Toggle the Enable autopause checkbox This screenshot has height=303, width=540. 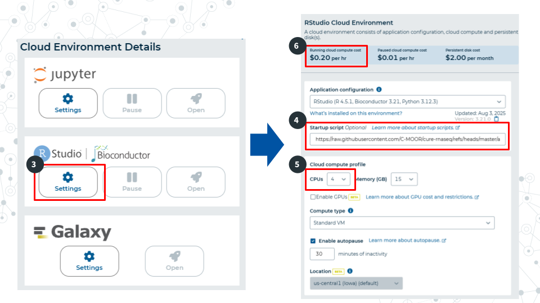point(313,241)
